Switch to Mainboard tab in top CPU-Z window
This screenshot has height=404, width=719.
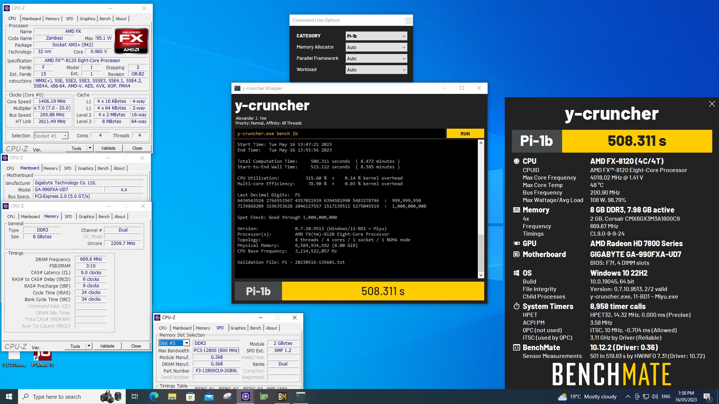[x=31, y=19]
